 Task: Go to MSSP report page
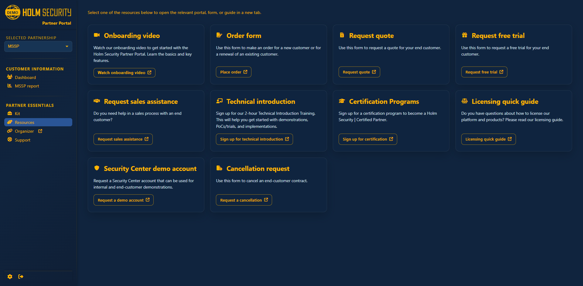coord(27,86)
